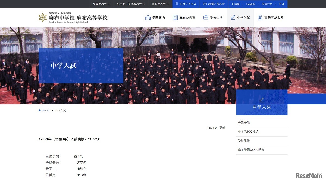
Task: Click the envelope icon for お問い合わせ
Action: [205, 4]
